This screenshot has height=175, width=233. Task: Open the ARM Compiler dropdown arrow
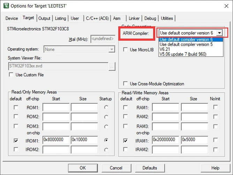tap(219, 33)
